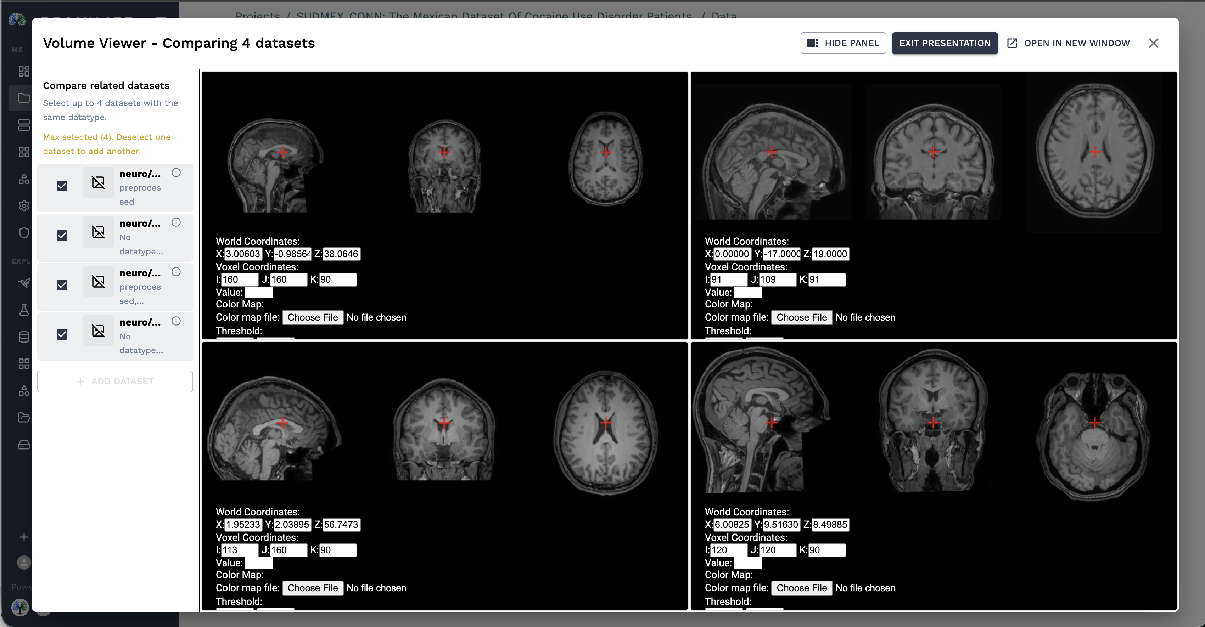
Task: Click the first dataset's no-image thumbnail icon
Action: [x=98, y=182]
